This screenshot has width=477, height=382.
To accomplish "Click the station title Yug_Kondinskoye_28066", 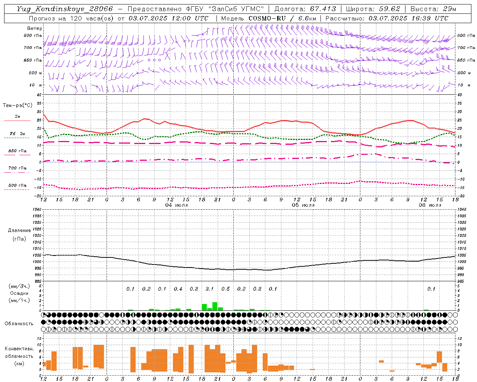I will click(x=64, y=9).
